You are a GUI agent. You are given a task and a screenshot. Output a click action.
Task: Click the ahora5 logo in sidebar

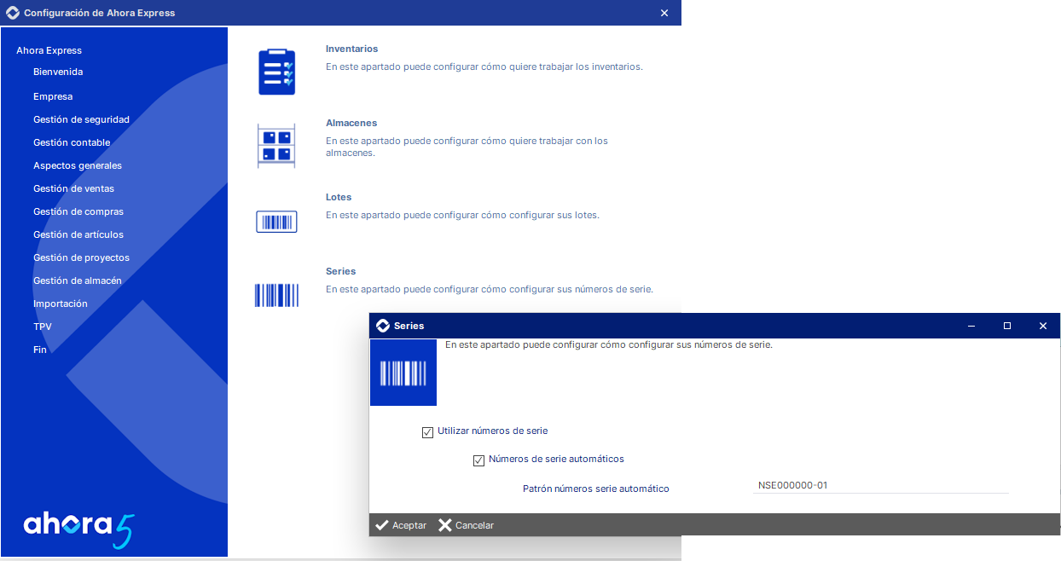tap(79, 529)
